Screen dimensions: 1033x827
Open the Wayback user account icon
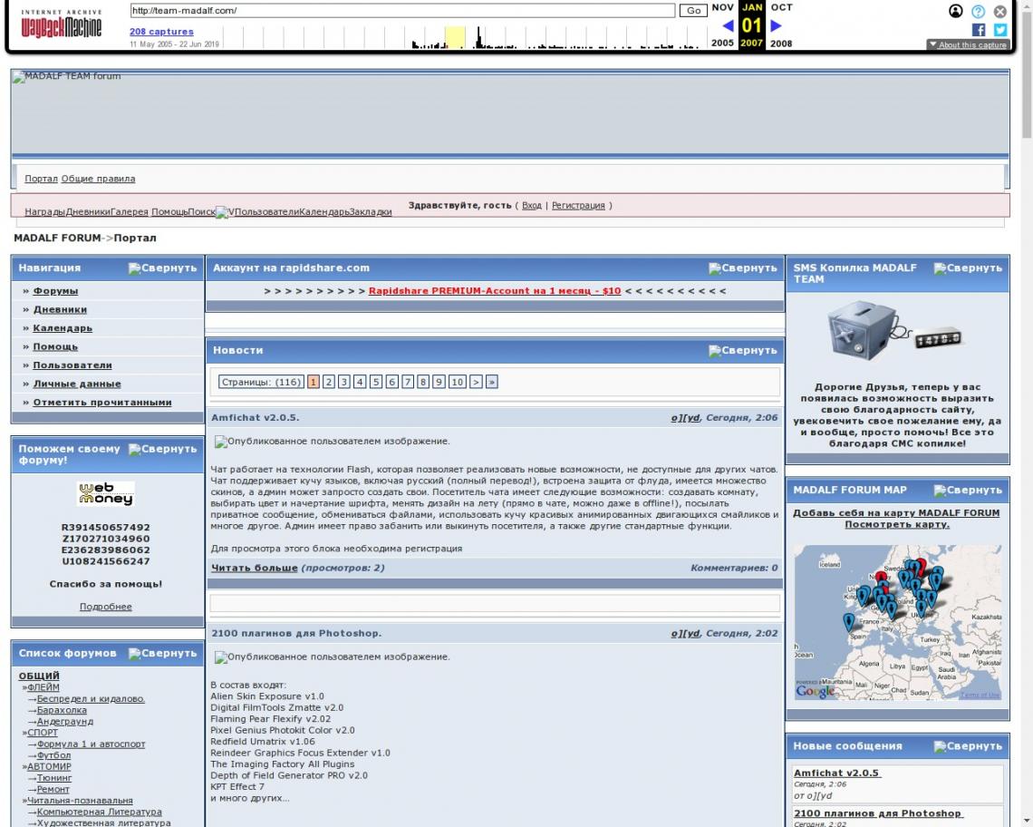point(955,11)
